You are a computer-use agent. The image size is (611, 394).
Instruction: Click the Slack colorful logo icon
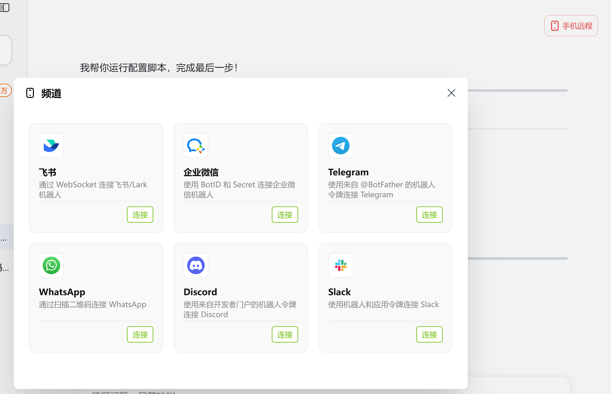341,265
